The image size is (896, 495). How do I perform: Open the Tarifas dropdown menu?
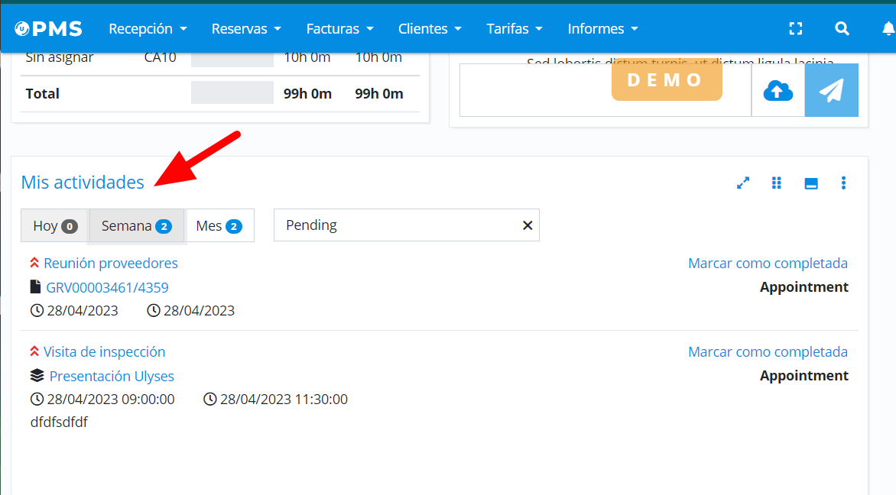pyautogui.click(x=514, y=29)
